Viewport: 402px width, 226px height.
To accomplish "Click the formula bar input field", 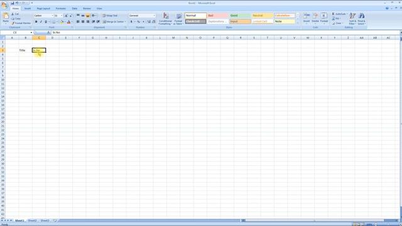I will (x=225, y=33).
